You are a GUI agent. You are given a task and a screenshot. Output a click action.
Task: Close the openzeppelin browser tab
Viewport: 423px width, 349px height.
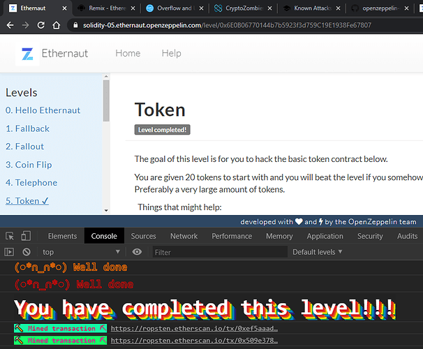click(406, 8)
